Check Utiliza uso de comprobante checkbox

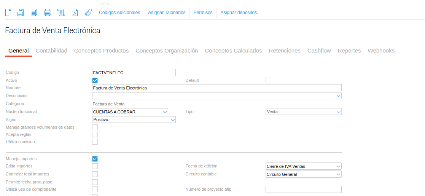pos(95,189)
